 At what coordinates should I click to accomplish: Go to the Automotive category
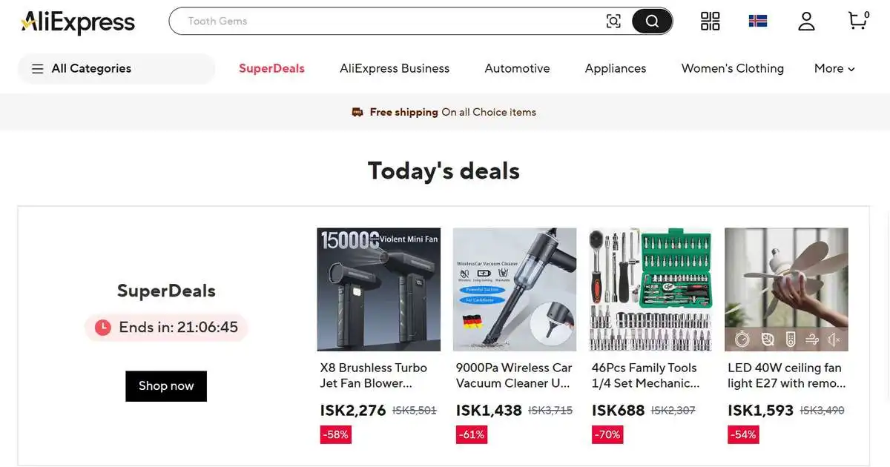517,68
